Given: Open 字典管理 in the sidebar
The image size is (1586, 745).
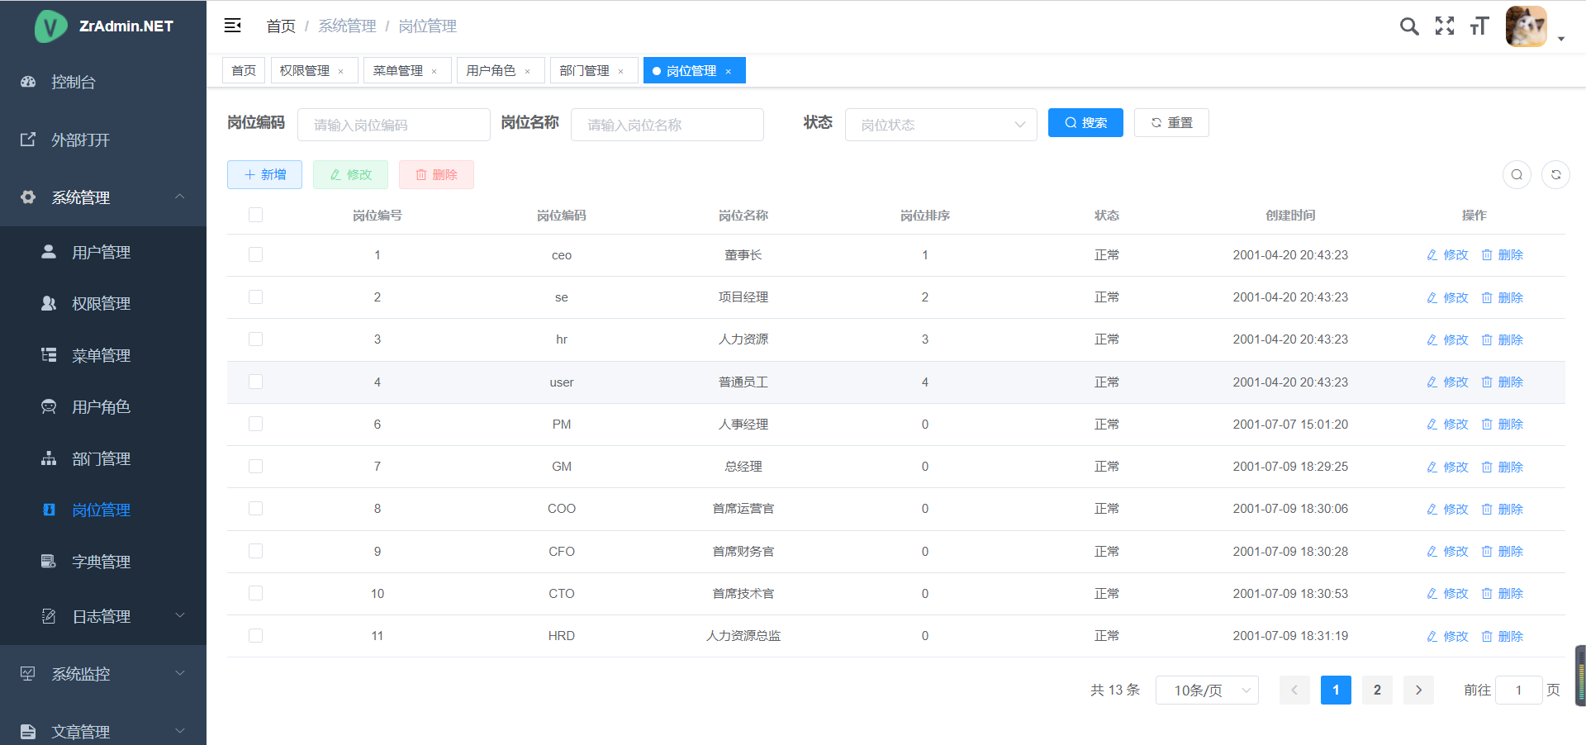Looking at the screenshot, I should (x=101, y=562).
